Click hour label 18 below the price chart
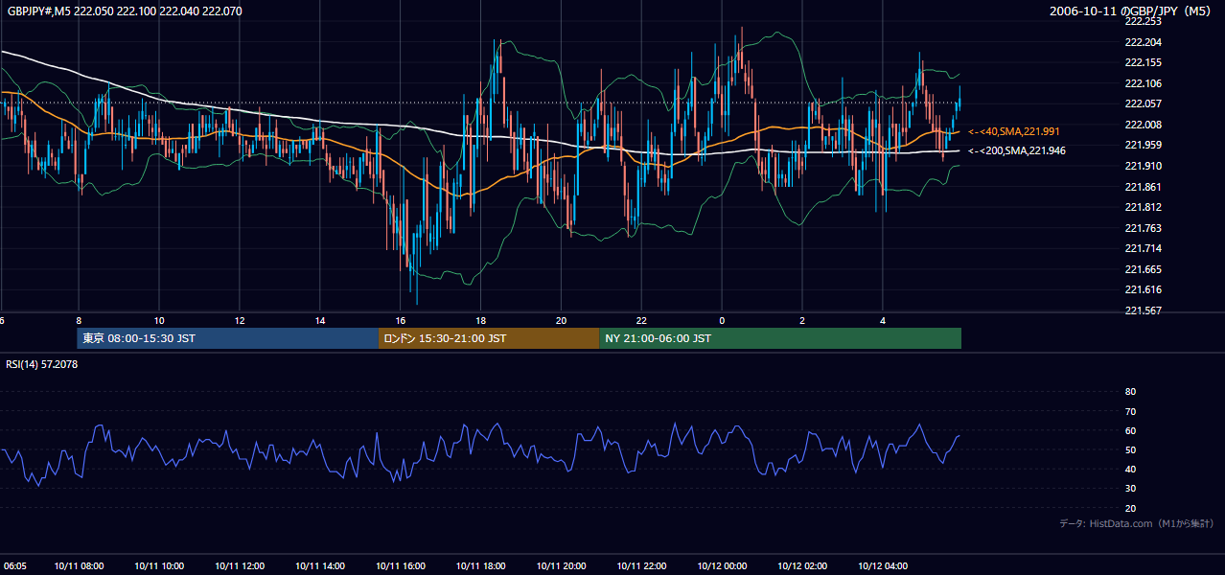This screenshot has width=1225, height=575. [x=481, y=320]
